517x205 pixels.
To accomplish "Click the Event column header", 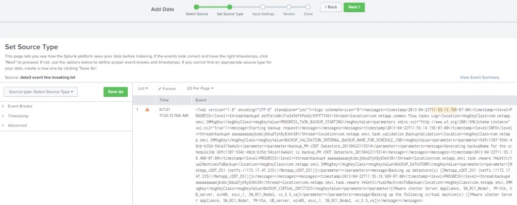I will point(201,100).
